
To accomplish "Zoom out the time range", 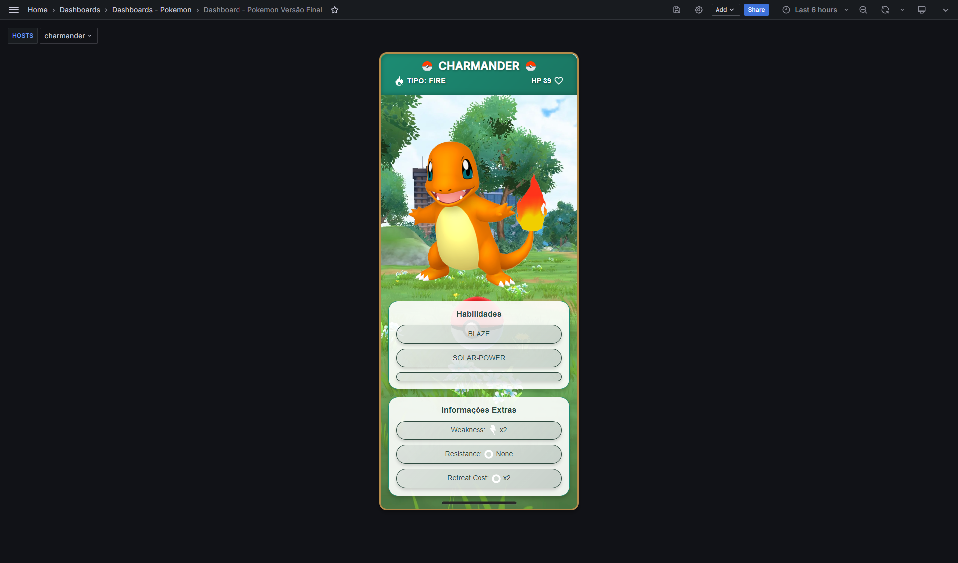I will pos(863,10).
